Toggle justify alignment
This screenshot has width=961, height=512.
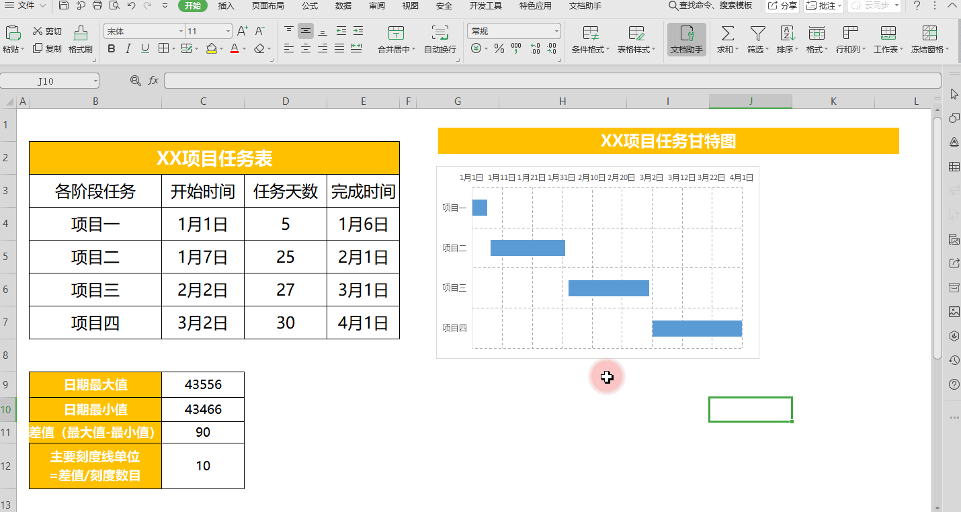tap(339, 48)
